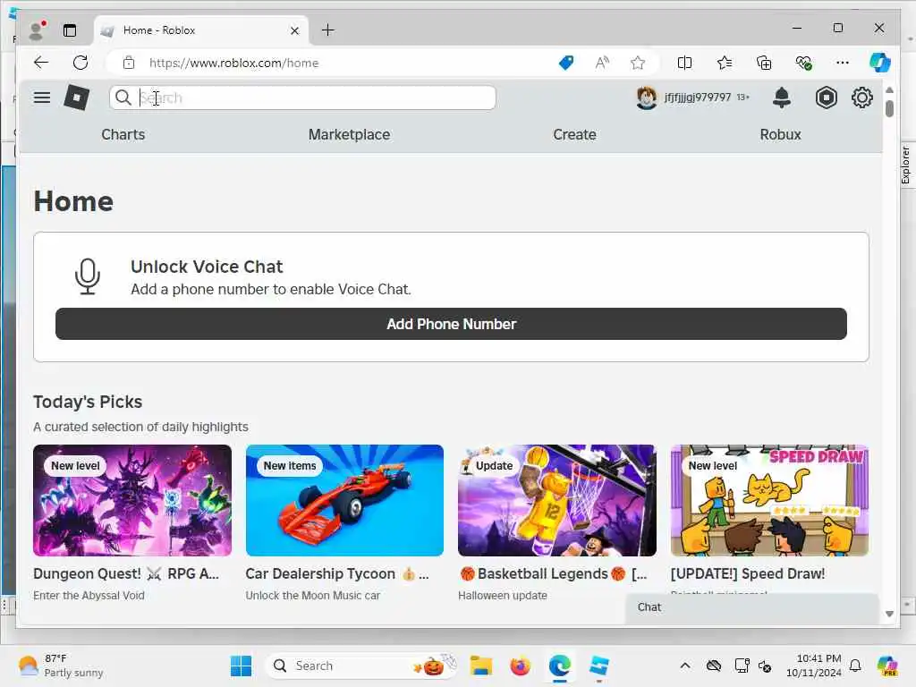Image resolution: width=916 pixels, height=687 pixels.
Task: Open the [UPDATE!] Speed Draw! title
Action: (x=748, y=573)
